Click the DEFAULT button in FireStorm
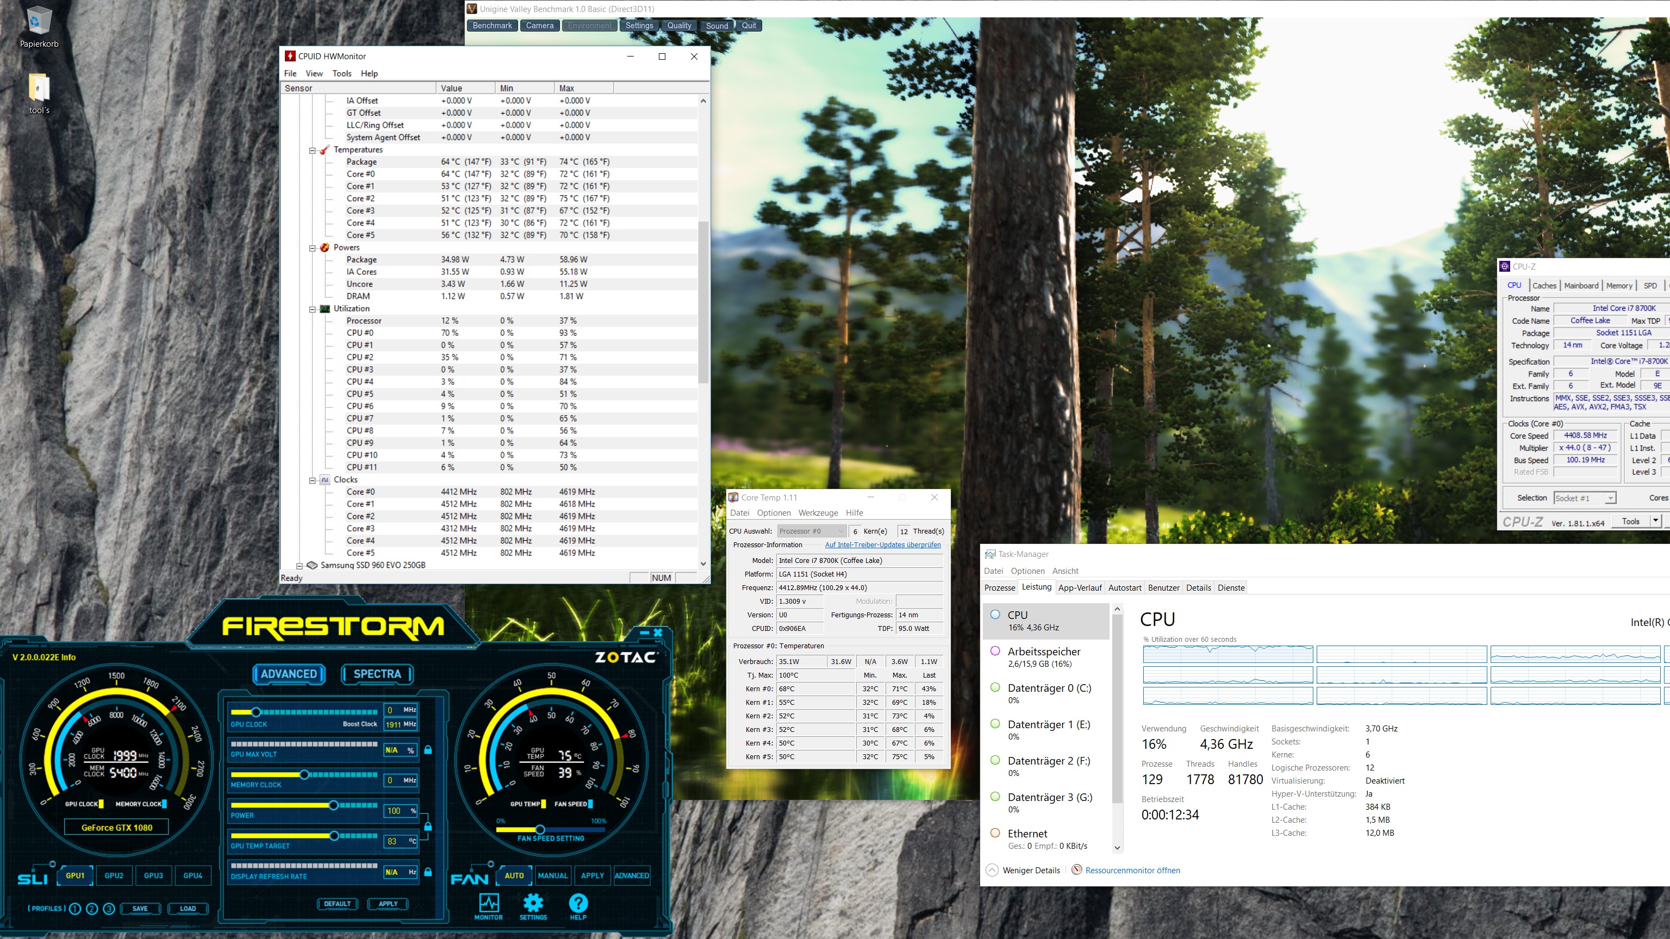 point(337,904)
